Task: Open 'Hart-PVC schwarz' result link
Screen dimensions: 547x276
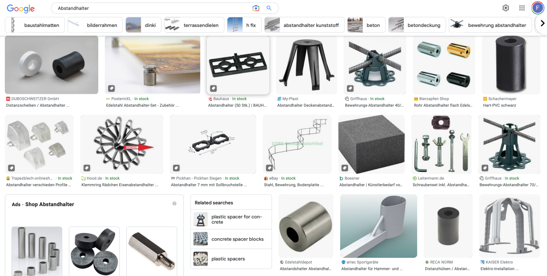Action: 499,105
